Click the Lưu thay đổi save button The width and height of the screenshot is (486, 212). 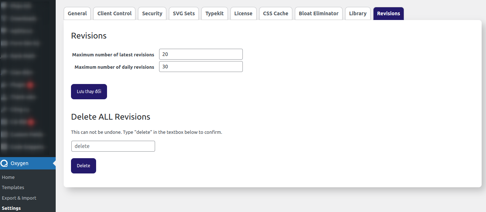89,92
